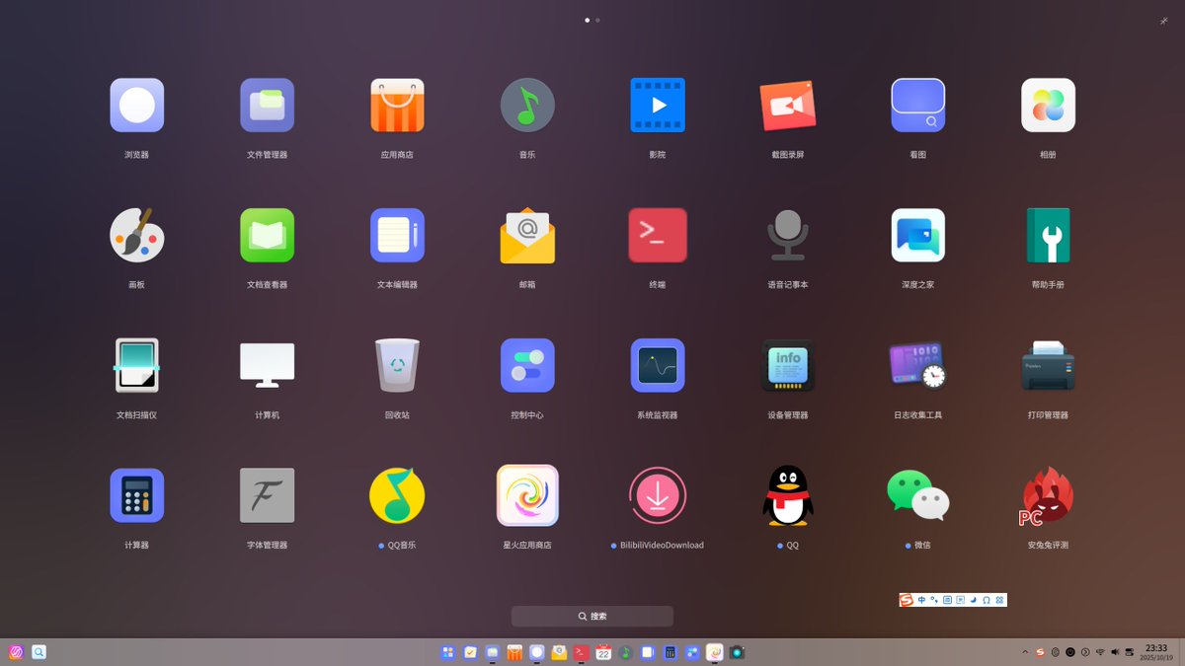This screenshot has width=1185, height=666.
Task: Open 日志收集工具 log collector
Action: tap(918, 365)
